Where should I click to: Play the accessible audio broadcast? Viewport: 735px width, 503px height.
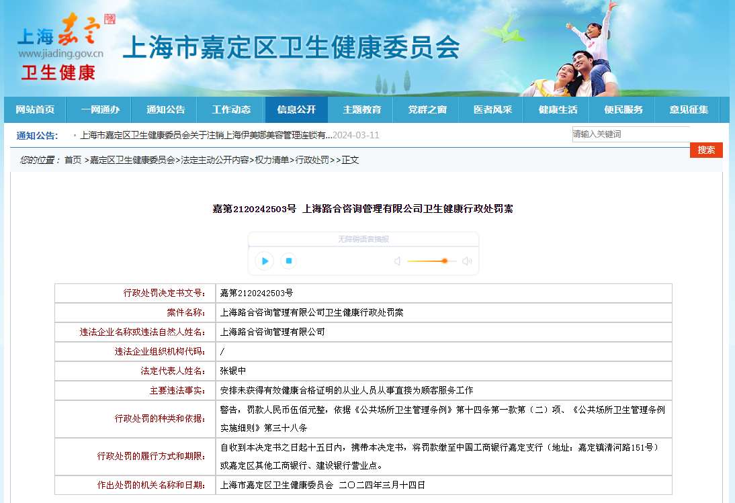[265, 261]
